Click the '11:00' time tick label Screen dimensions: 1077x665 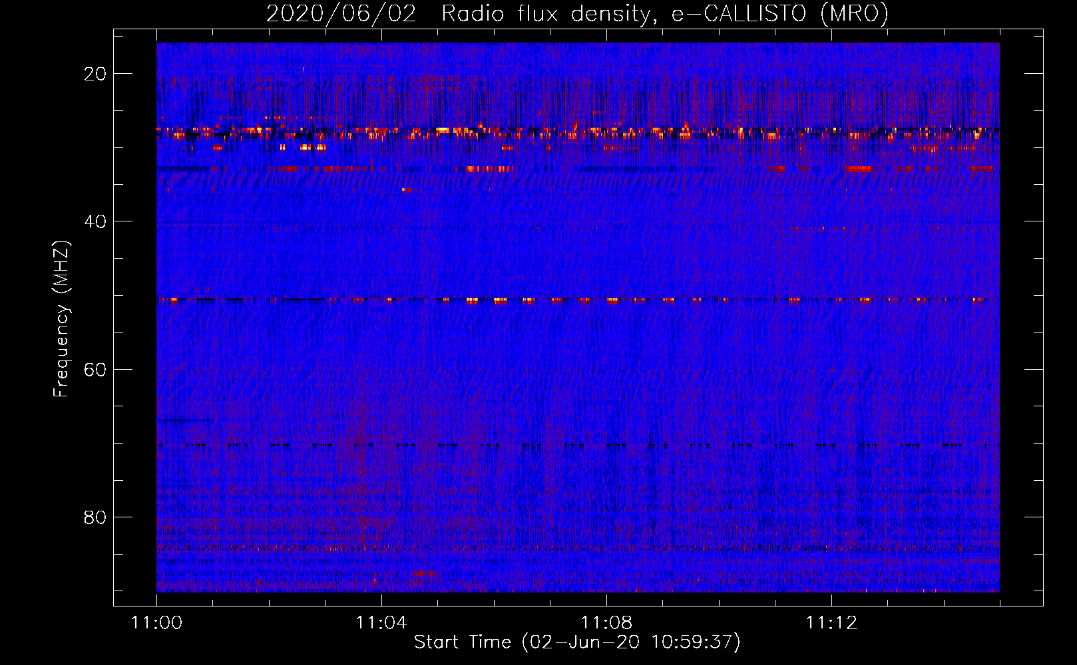coord(157,622)
